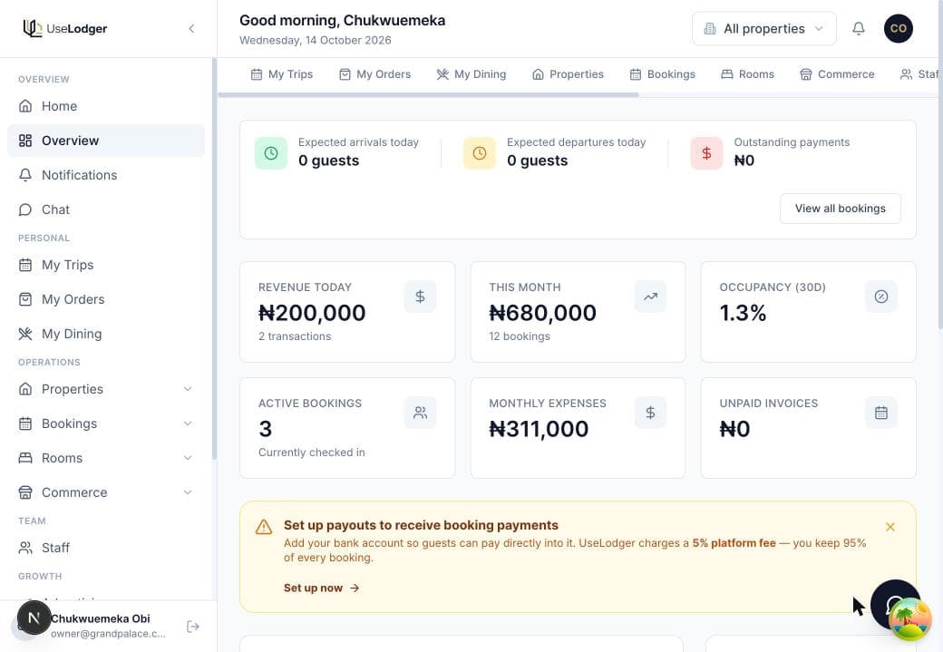Switch to the My Dining tab
The width and height of the screenshot is (943, 652).
[x=471, y=74]
